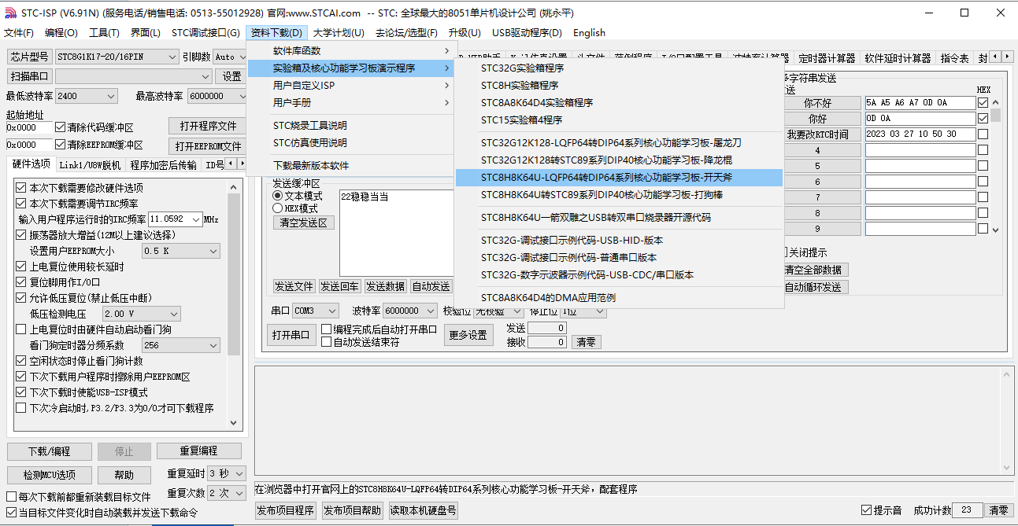Image resolution: width=1018 pixels, height=526 pixels.
Task: Toggle the 提示音 checkbox
Action: tap(867, 510)
